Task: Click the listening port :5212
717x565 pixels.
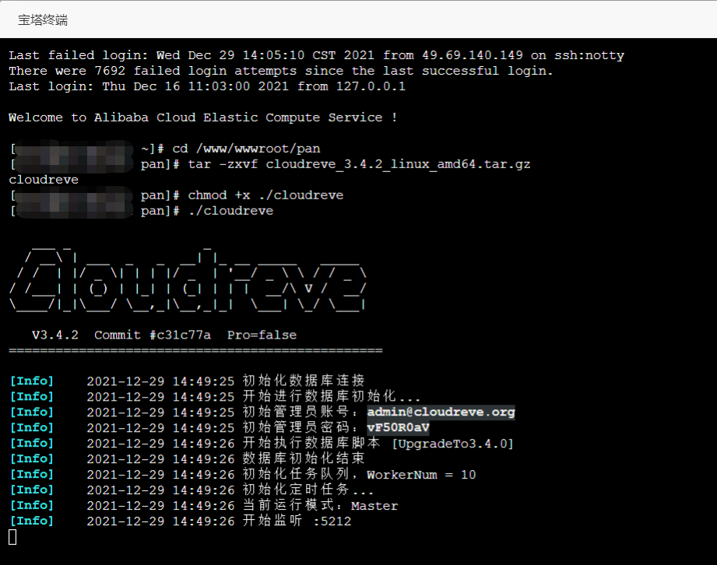Action: tap(332, 521)
